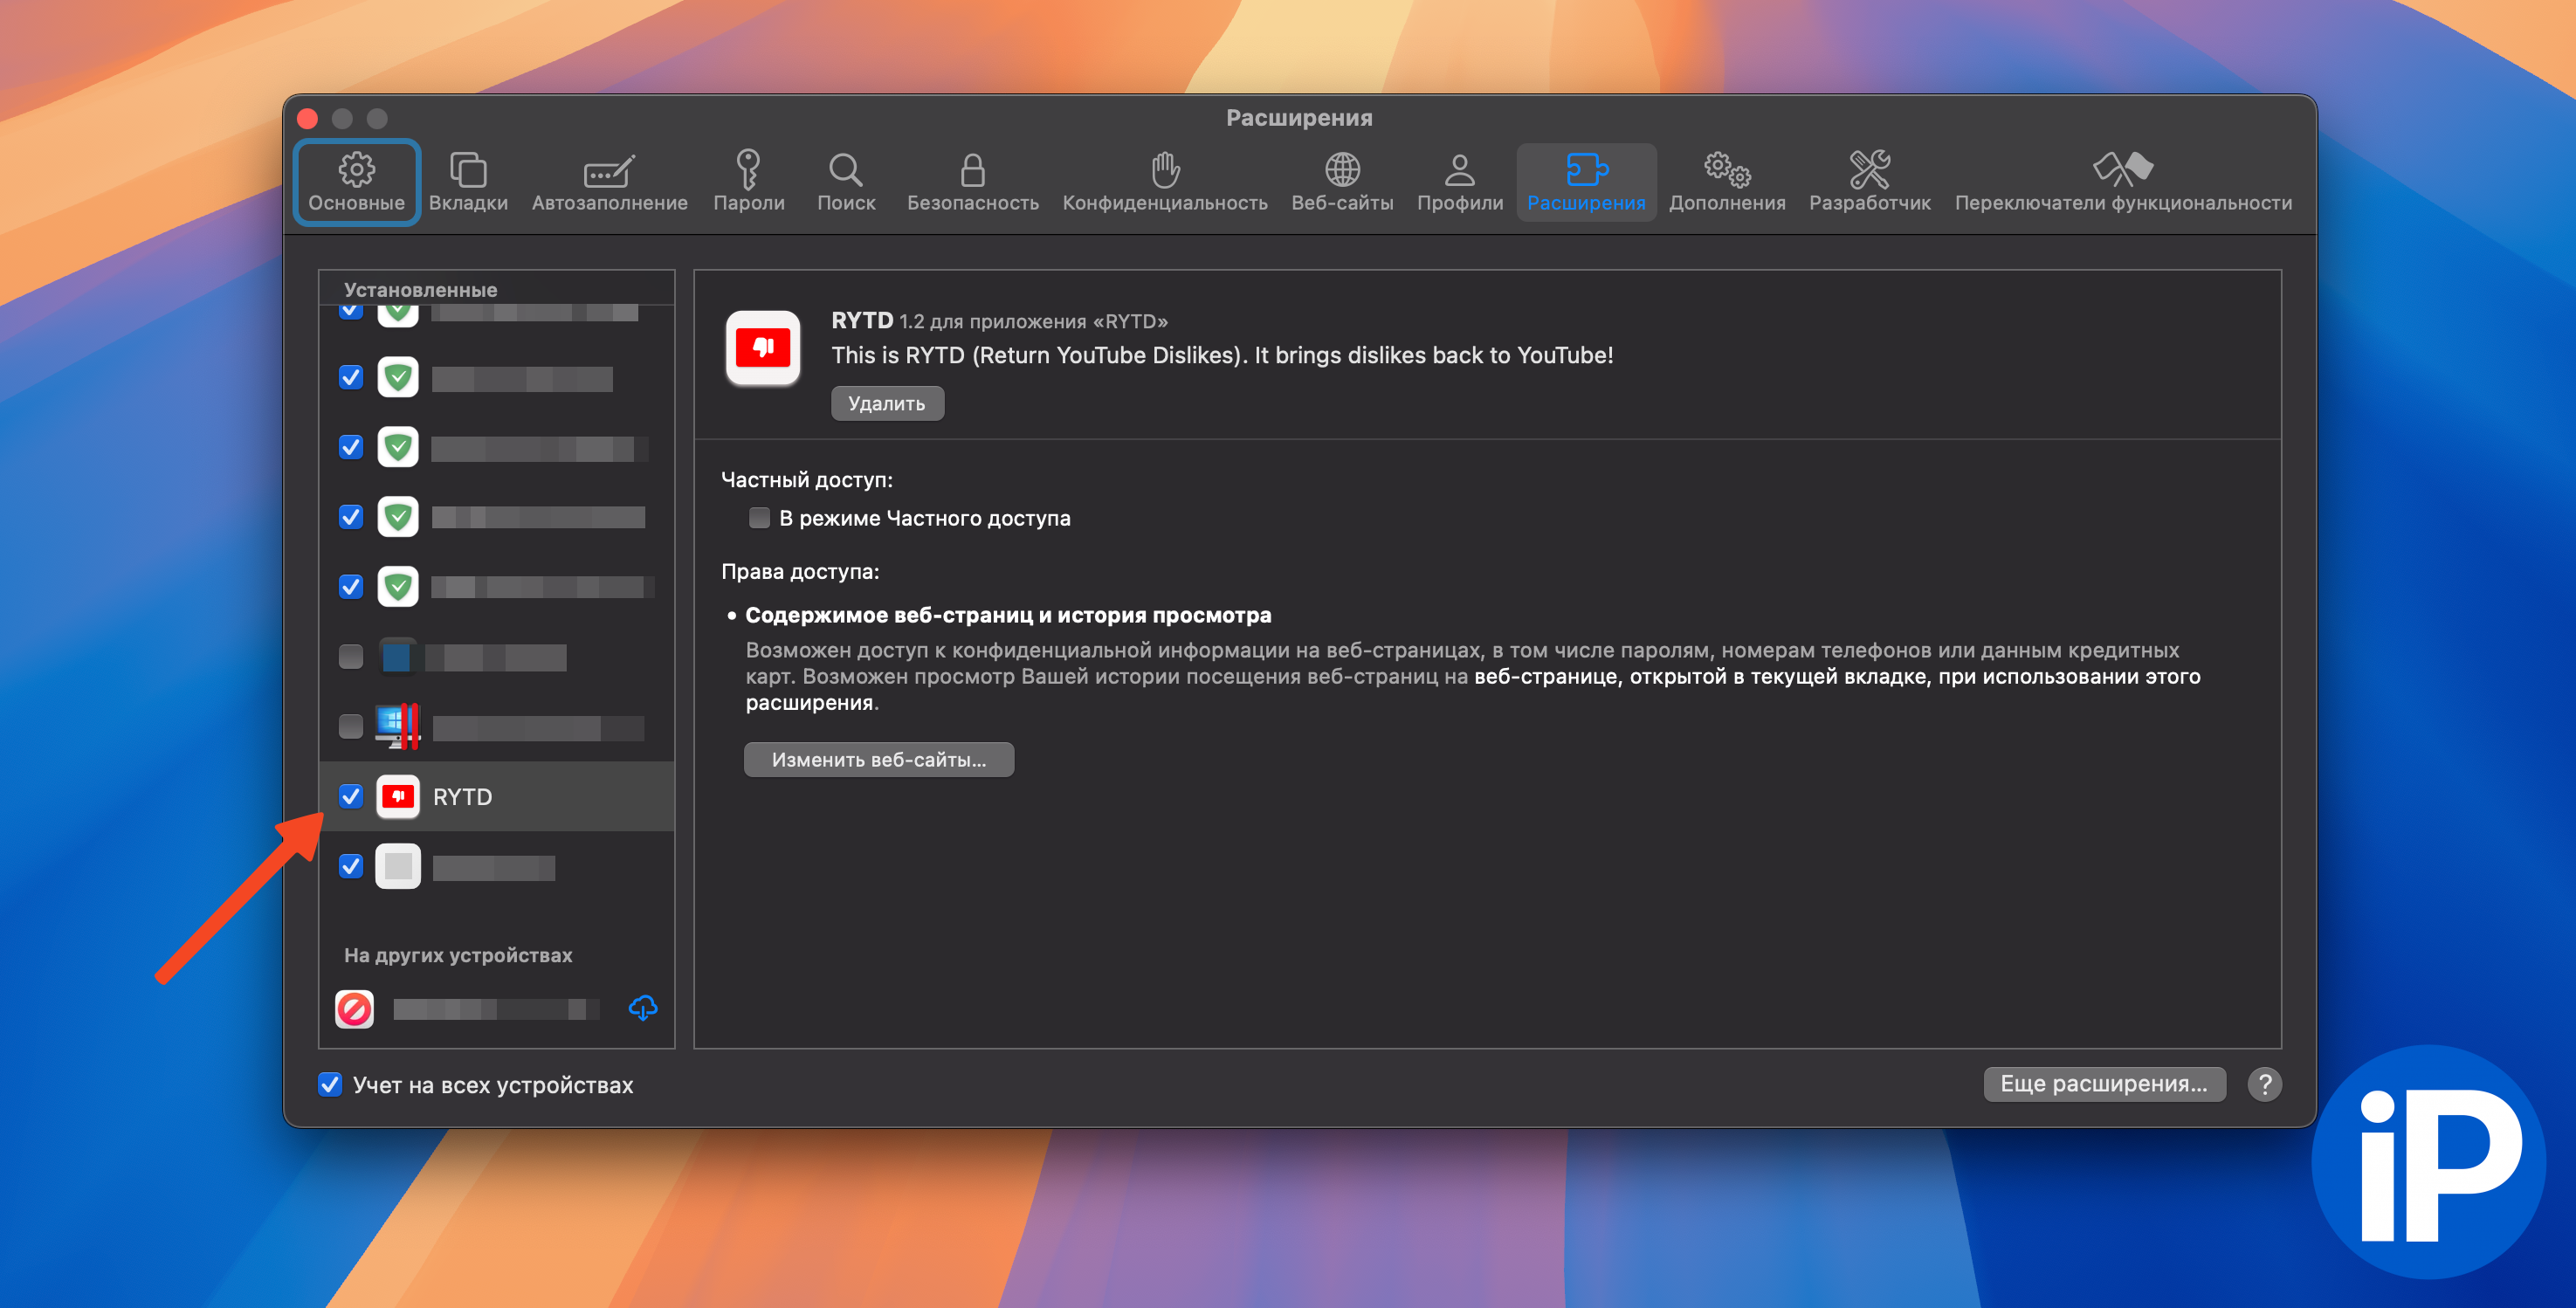The image size is (2576, 1308).
Task: Switch to the Автозаполнение pane
Action: [x=609, y=183]
